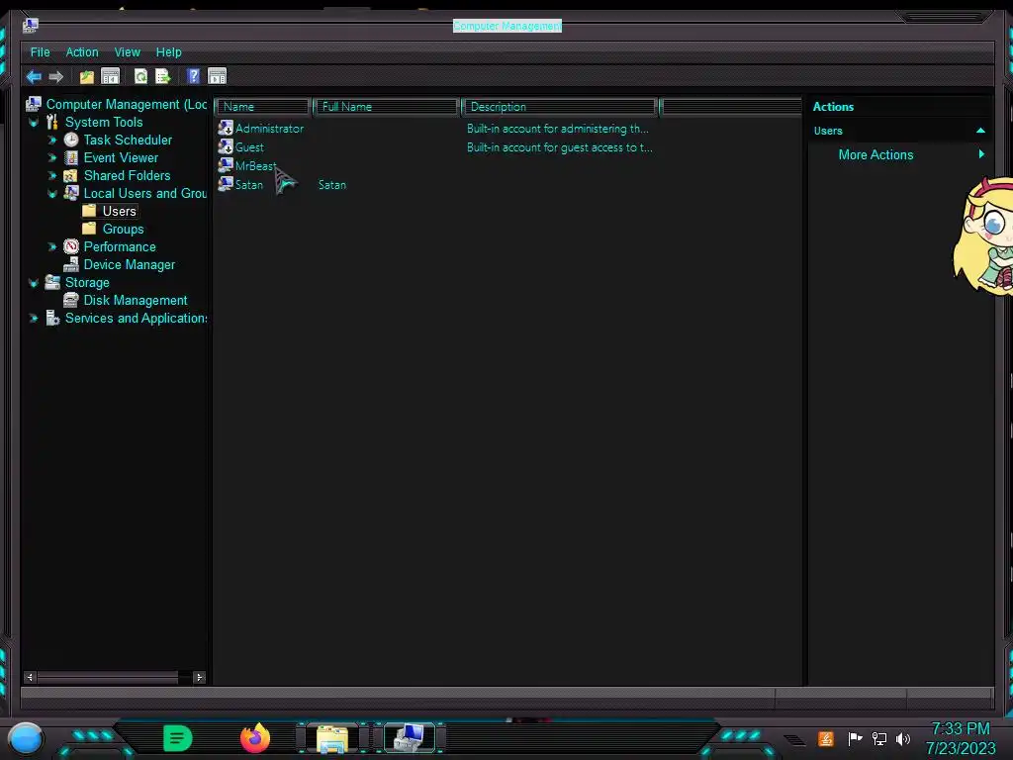Click the Satan user account icon

(x=226, y=184)
